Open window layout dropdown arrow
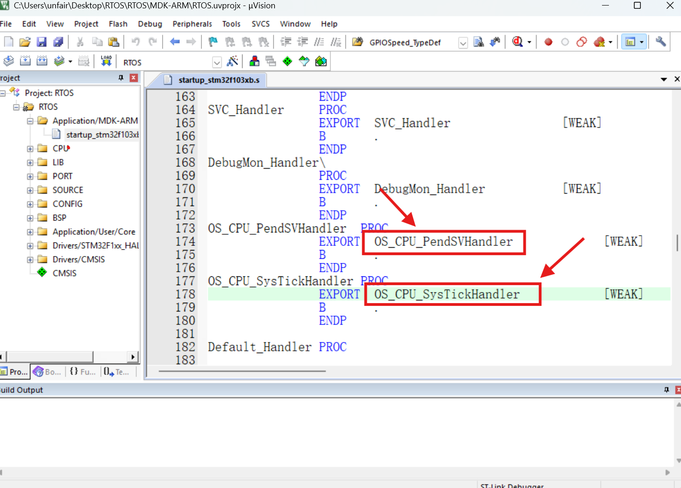 [x=642, y=42]
